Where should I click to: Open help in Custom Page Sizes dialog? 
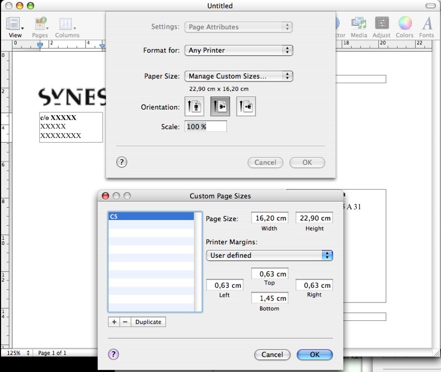[114, 354]
